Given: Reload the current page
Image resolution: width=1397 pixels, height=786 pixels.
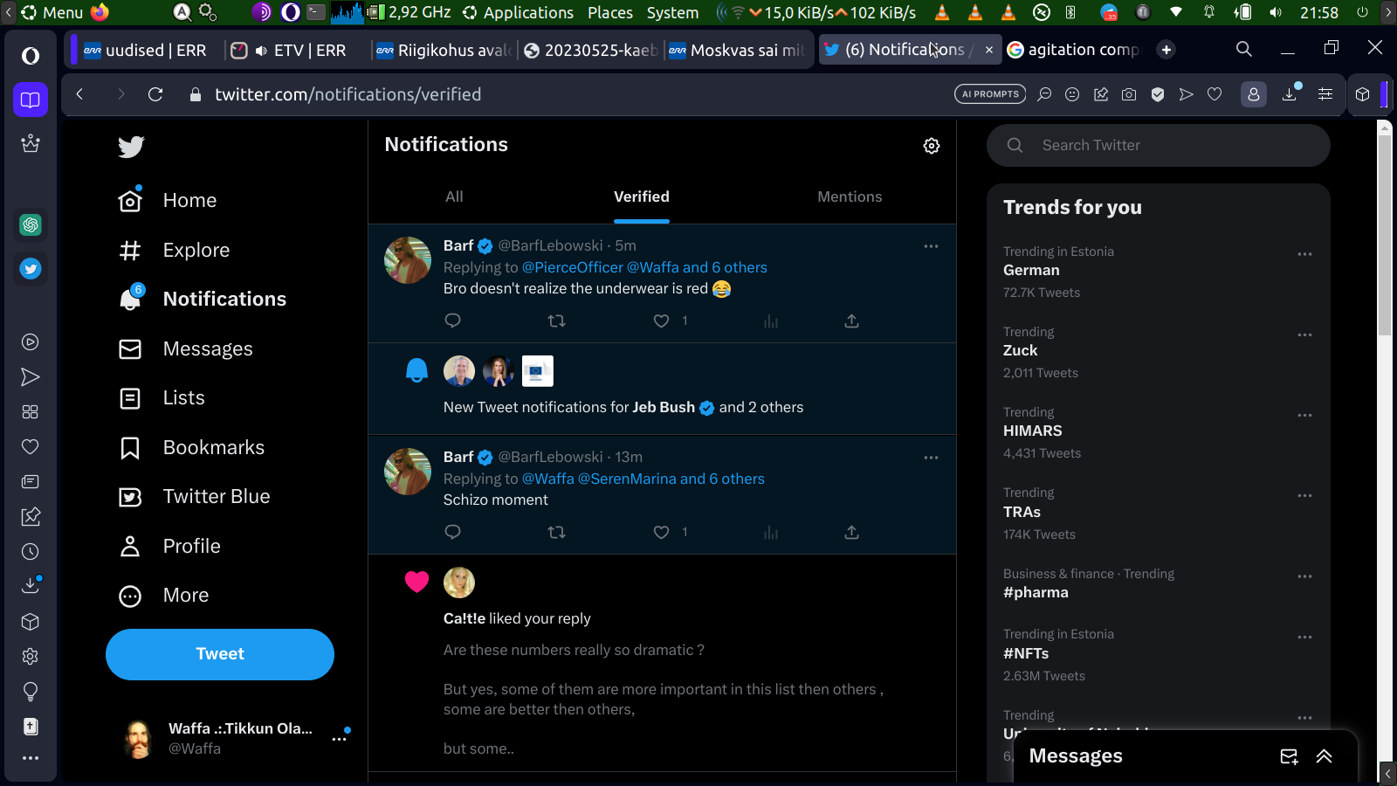Looking at the screenshot, I should (x=155, y=94).
